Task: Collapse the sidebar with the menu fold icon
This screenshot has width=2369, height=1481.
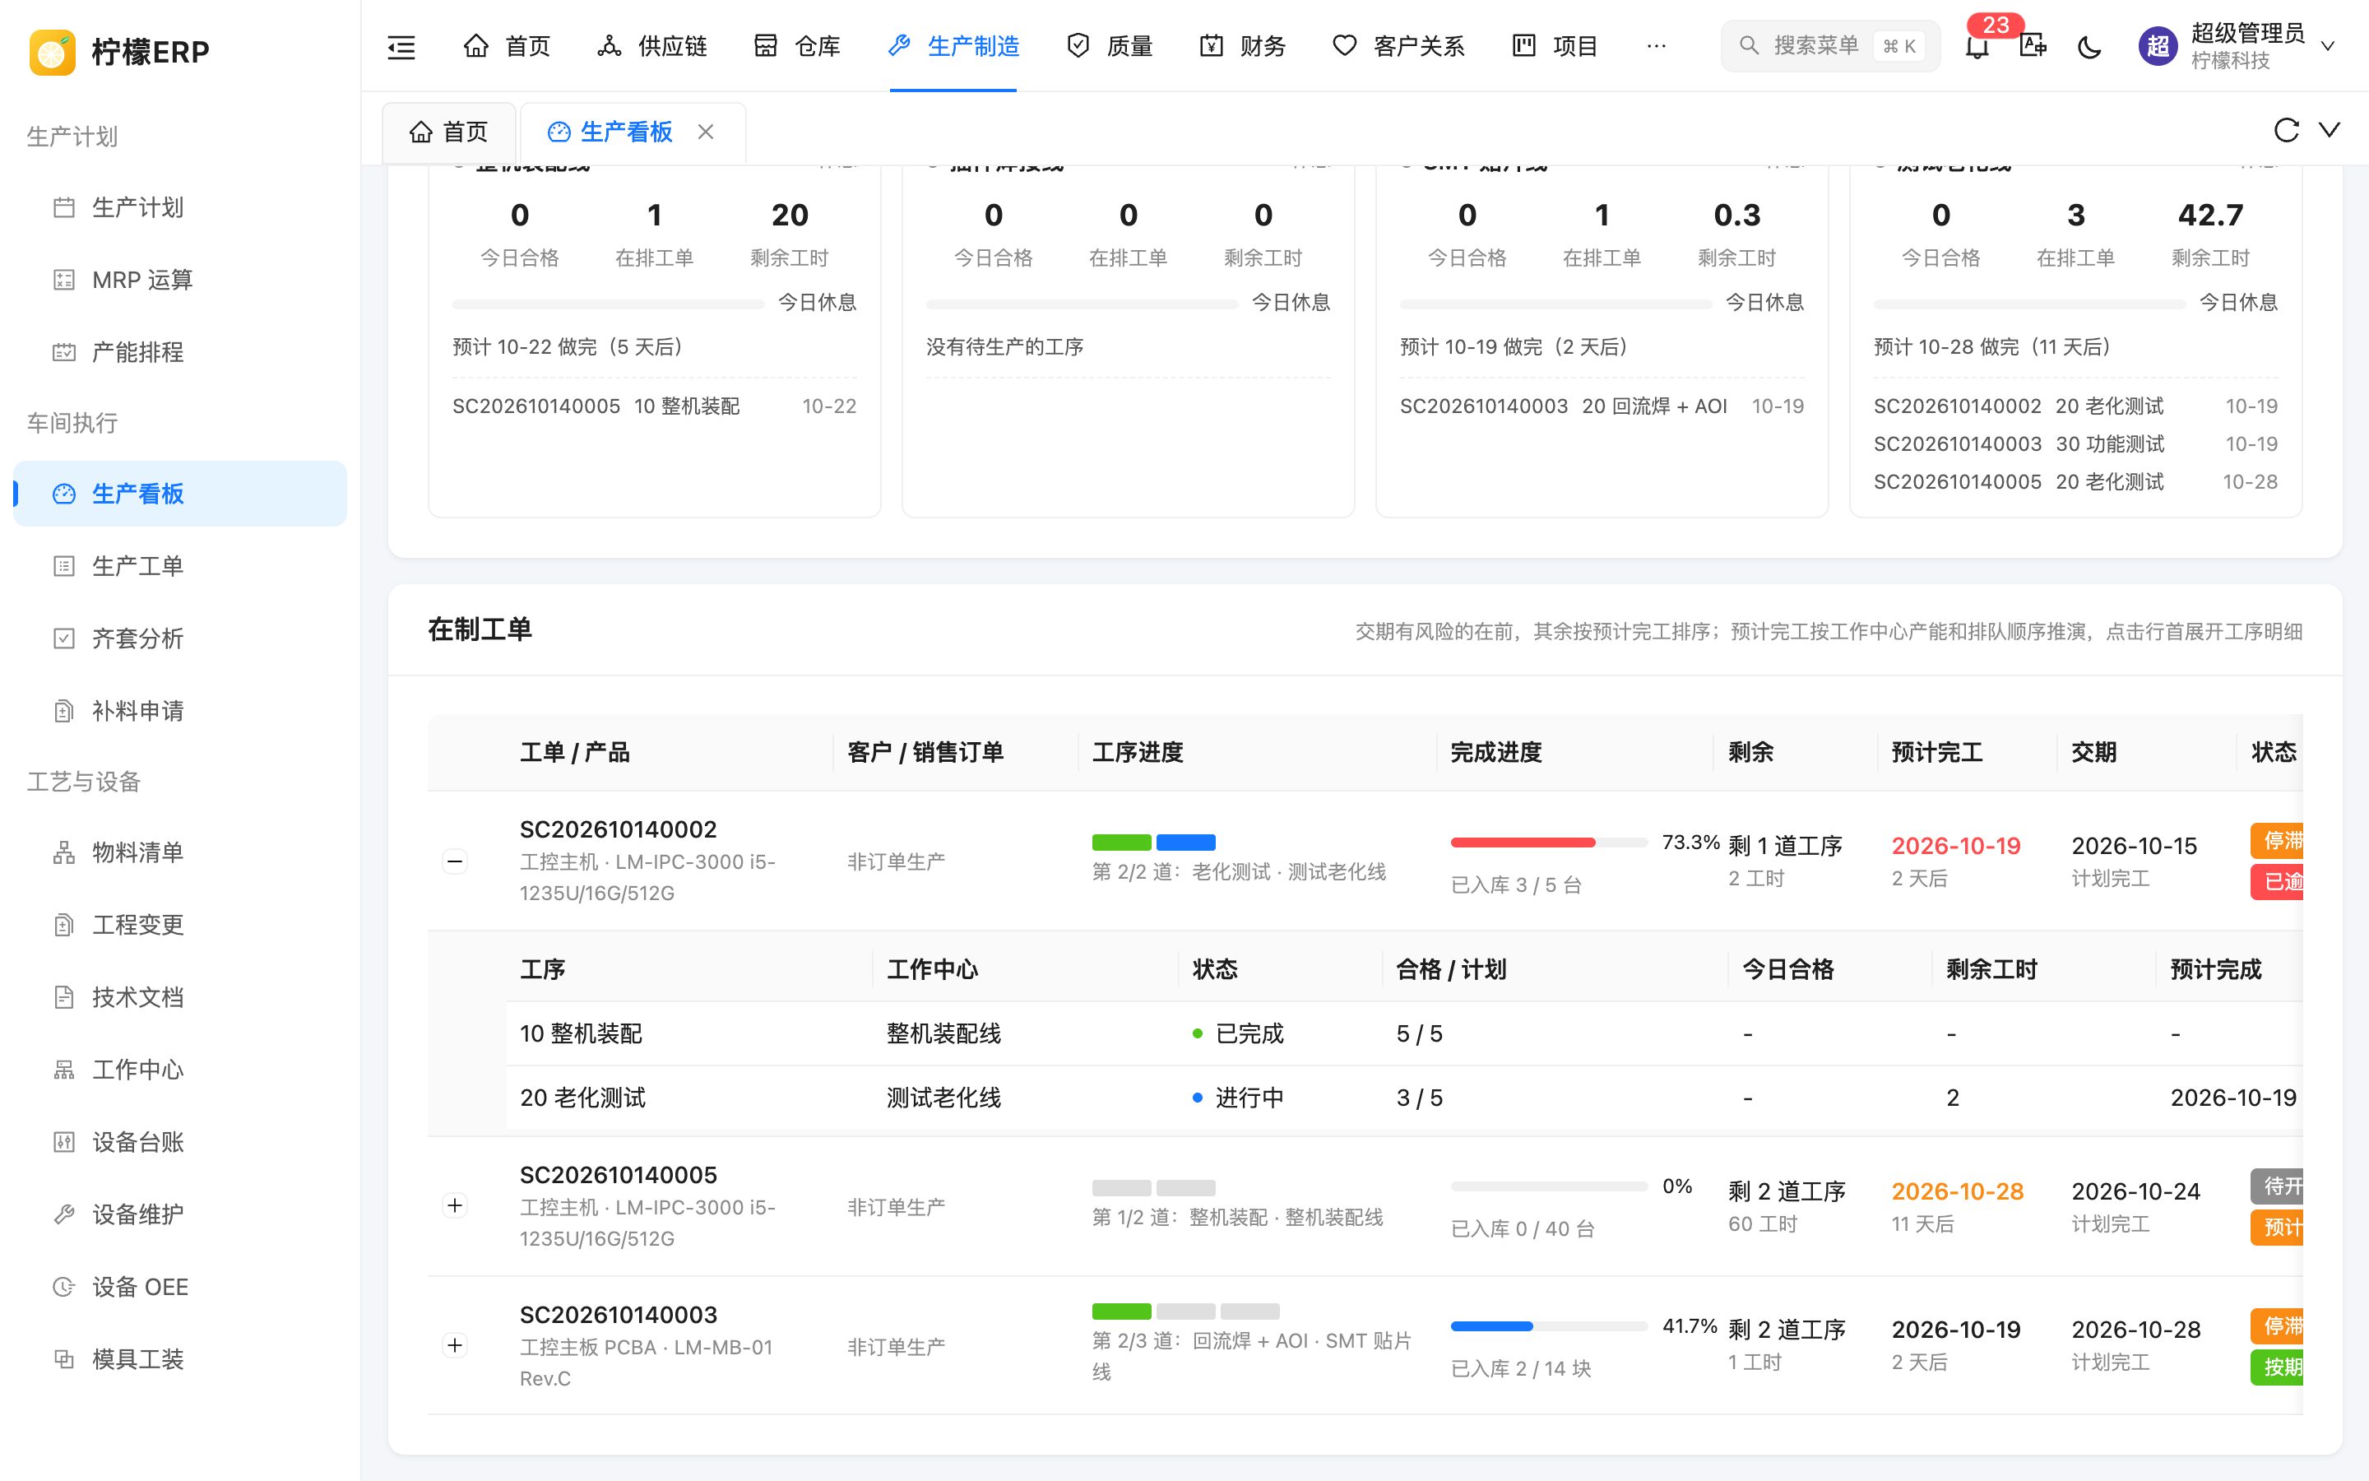Action: pyautogui.click(x=401, y=46)
